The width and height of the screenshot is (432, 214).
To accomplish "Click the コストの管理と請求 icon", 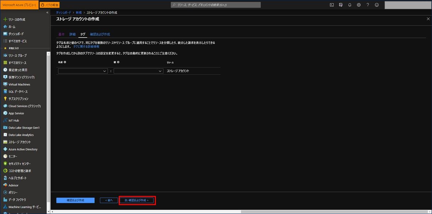I will pos(5,171).
